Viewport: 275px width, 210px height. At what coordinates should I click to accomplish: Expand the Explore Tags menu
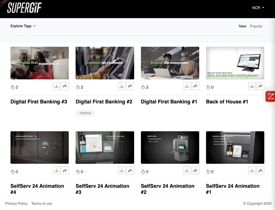[23, 26]
